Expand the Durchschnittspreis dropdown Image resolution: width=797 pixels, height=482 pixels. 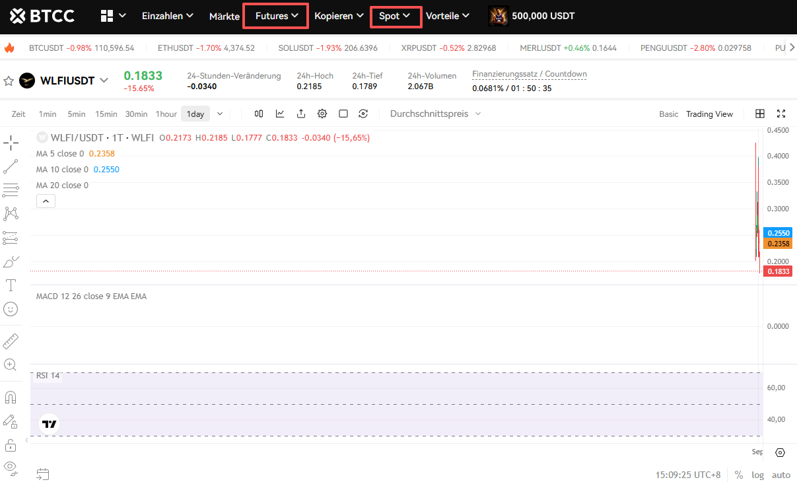click(435, 114)
